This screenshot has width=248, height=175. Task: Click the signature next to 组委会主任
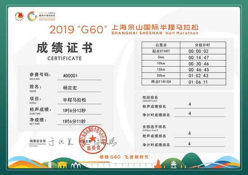[x=61, y=141]
